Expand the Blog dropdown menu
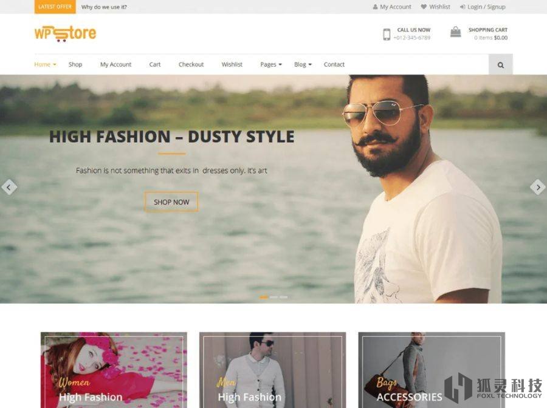Viewport: 547px width, 408px height. [x=303, y=64]
